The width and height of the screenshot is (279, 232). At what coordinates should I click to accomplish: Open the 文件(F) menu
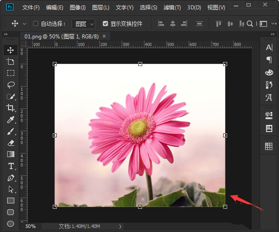[31, 8]
